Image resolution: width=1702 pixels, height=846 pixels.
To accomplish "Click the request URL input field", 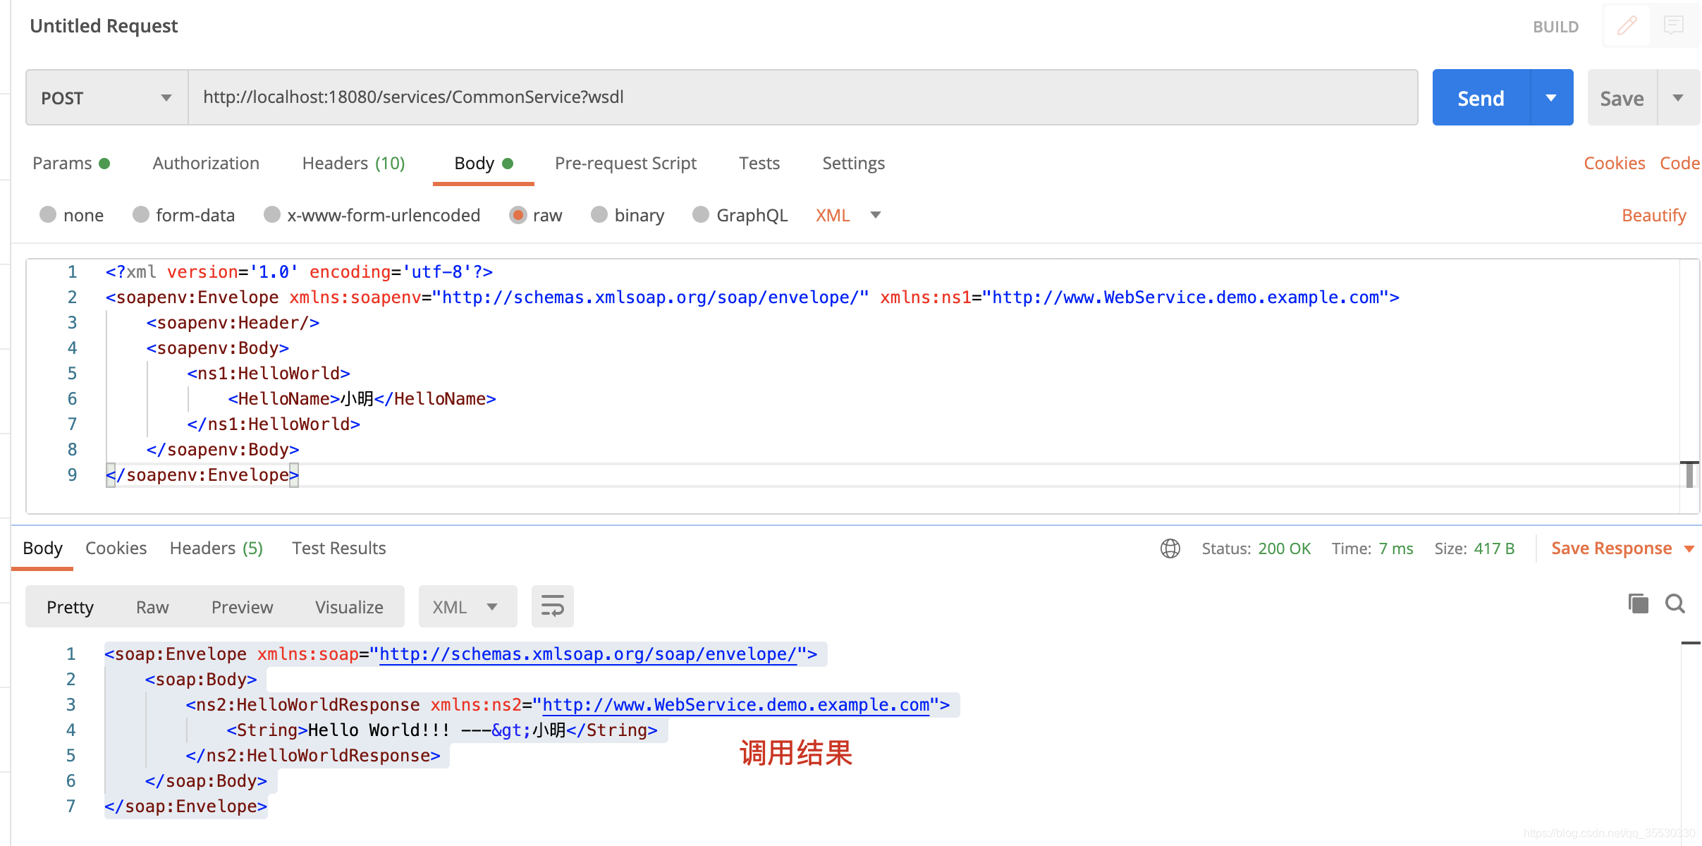I will pos(802,97).
